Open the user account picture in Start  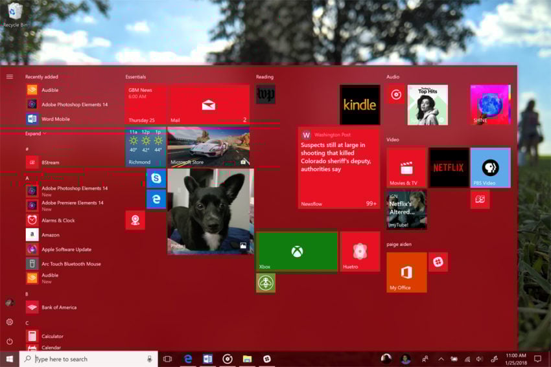[x=10, y=302]
